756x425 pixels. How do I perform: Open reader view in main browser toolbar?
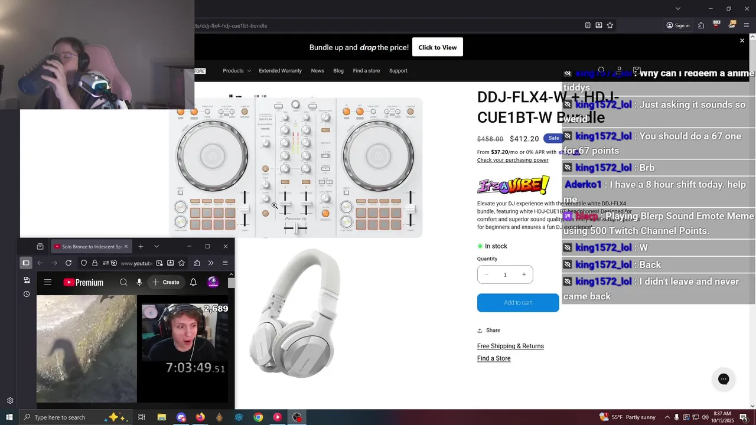pos(588,25)
